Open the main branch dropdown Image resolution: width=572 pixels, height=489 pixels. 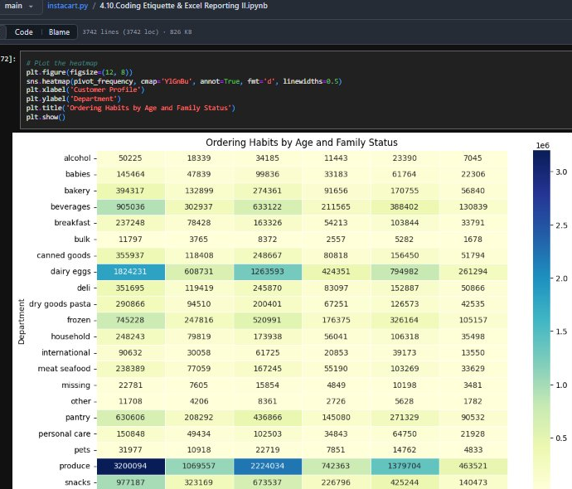17,6
